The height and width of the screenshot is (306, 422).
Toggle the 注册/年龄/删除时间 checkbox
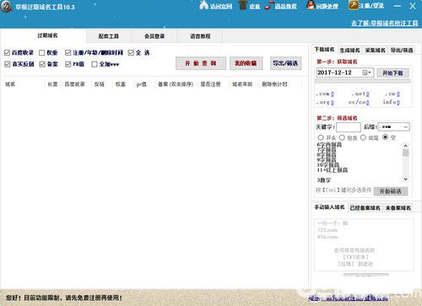pos(68,52)
